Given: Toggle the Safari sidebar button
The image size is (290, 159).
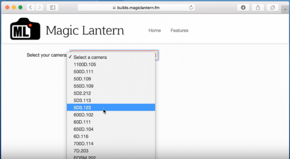Looking at the screenshot, I should (53, 8).
